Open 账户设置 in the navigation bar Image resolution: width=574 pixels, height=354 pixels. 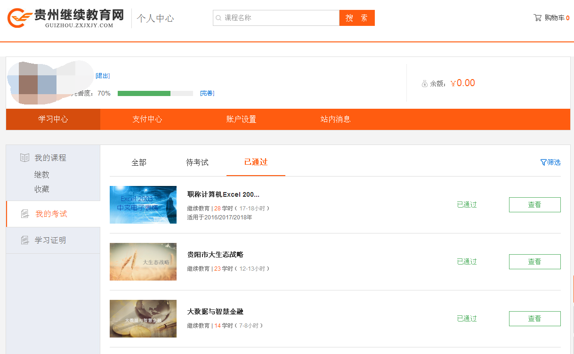point(242,119)
